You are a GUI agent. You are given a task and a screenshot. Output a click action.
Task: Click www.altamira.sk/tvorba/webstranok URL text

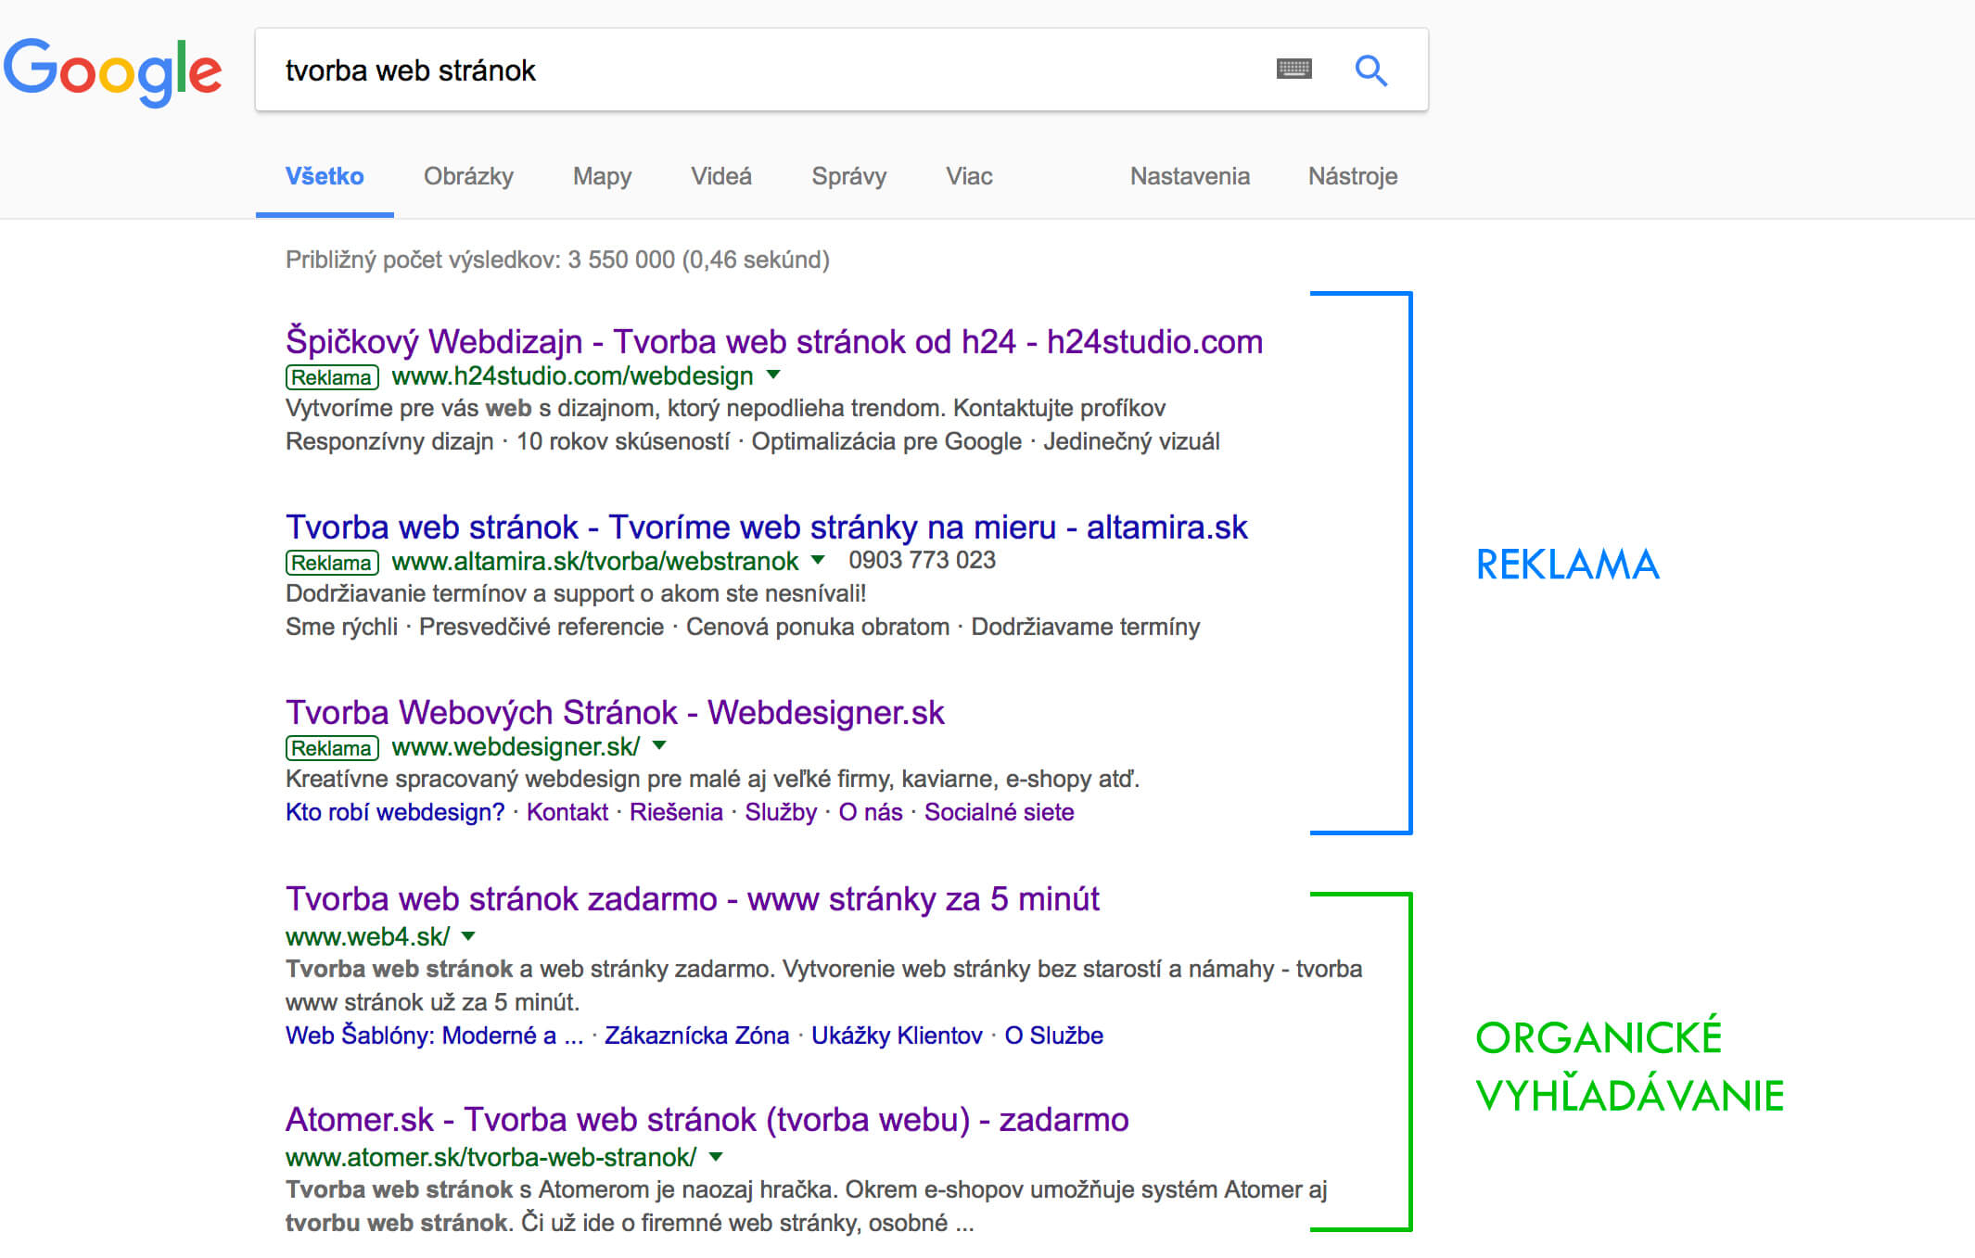(x=595, y=561)
